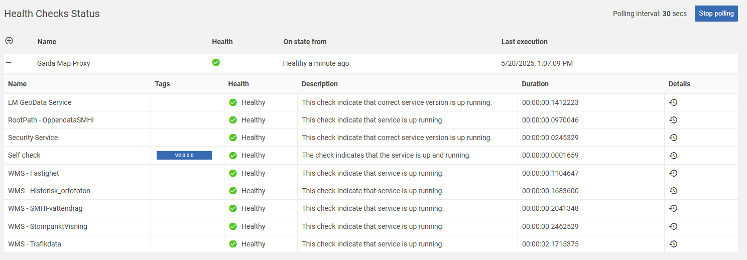
Task: Select the WMS - Trafikdata name cell
Action: 35,244
